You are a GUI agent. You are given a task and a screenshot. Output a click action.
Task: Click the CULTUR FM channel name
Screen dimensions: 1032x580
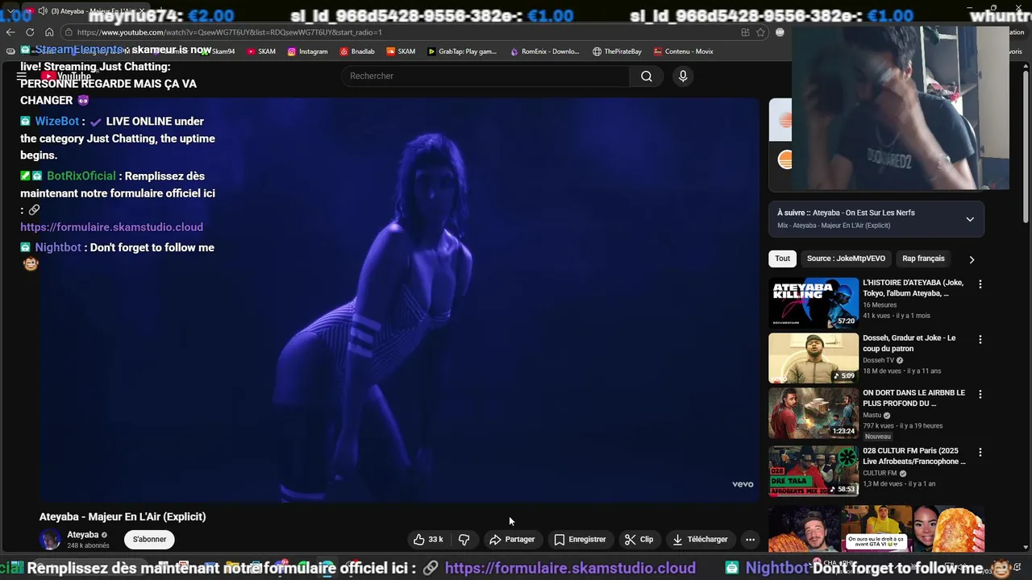(x=880, y=473)
